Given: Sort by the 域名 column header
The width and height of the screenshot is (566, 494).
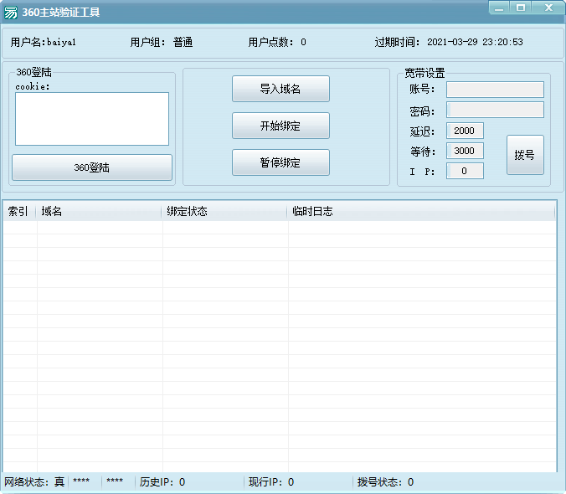Looking at the screenshot, I should (x=99, y=212).
